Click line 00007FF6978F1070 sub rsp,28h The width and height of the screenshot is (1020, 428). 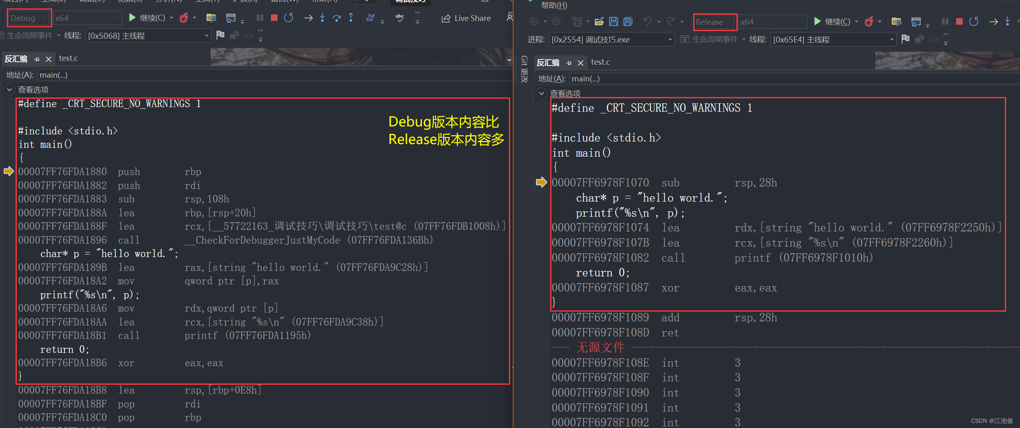click(665, 183)
